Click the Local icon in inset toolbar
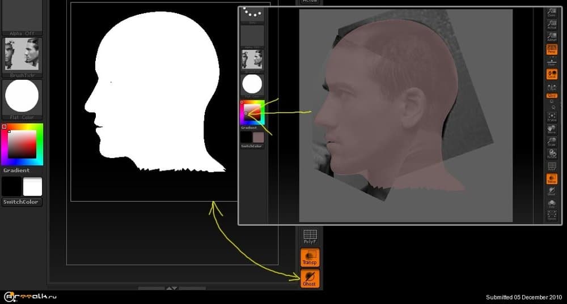 point(552,74)
